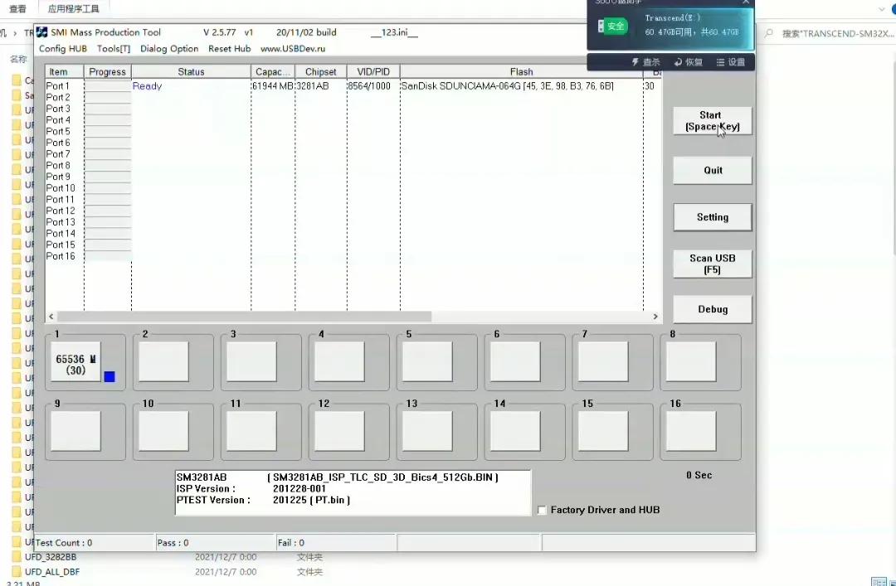896x586 pixels.
Task: Click the Scan USB (F5) button
Action: coord(712,264)
